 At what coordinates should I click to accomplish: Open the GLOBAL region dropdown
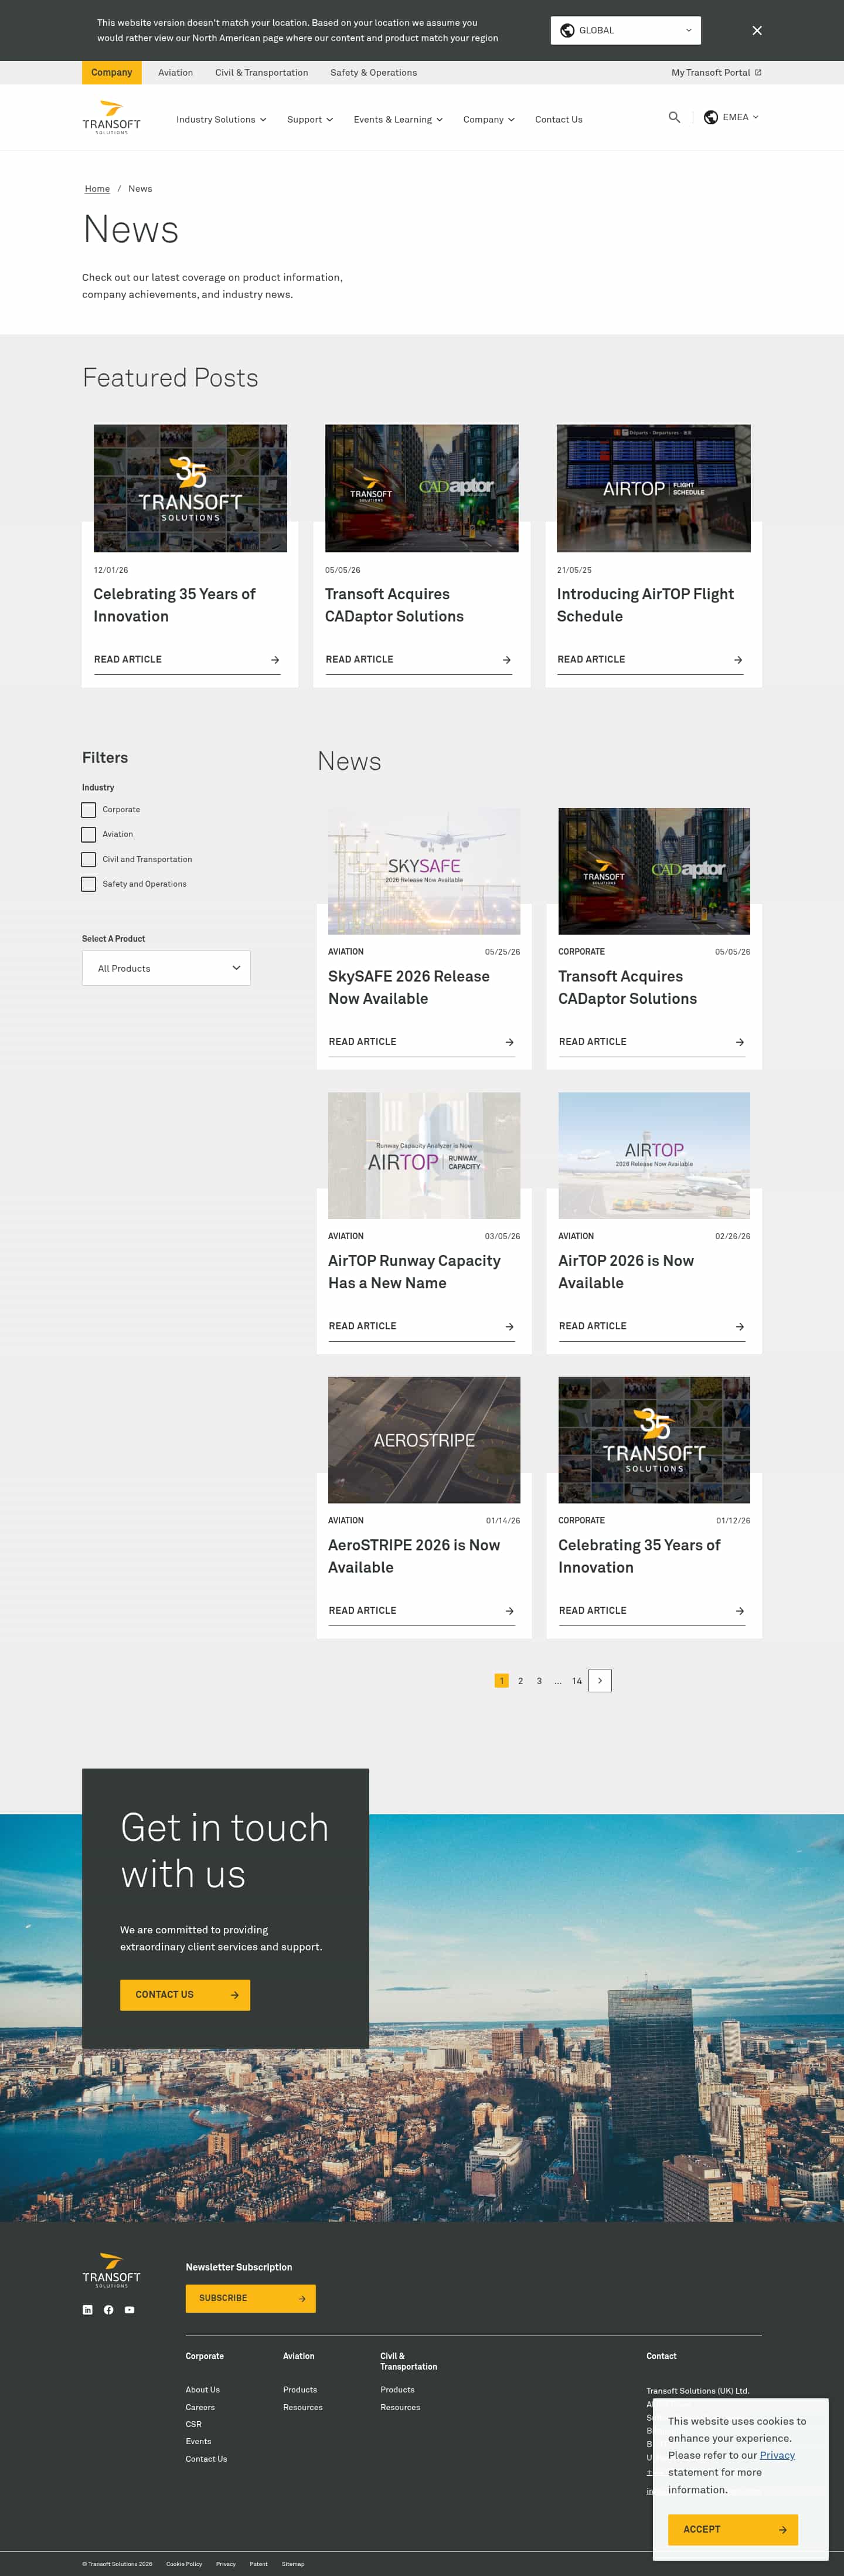tap(625, 30)
